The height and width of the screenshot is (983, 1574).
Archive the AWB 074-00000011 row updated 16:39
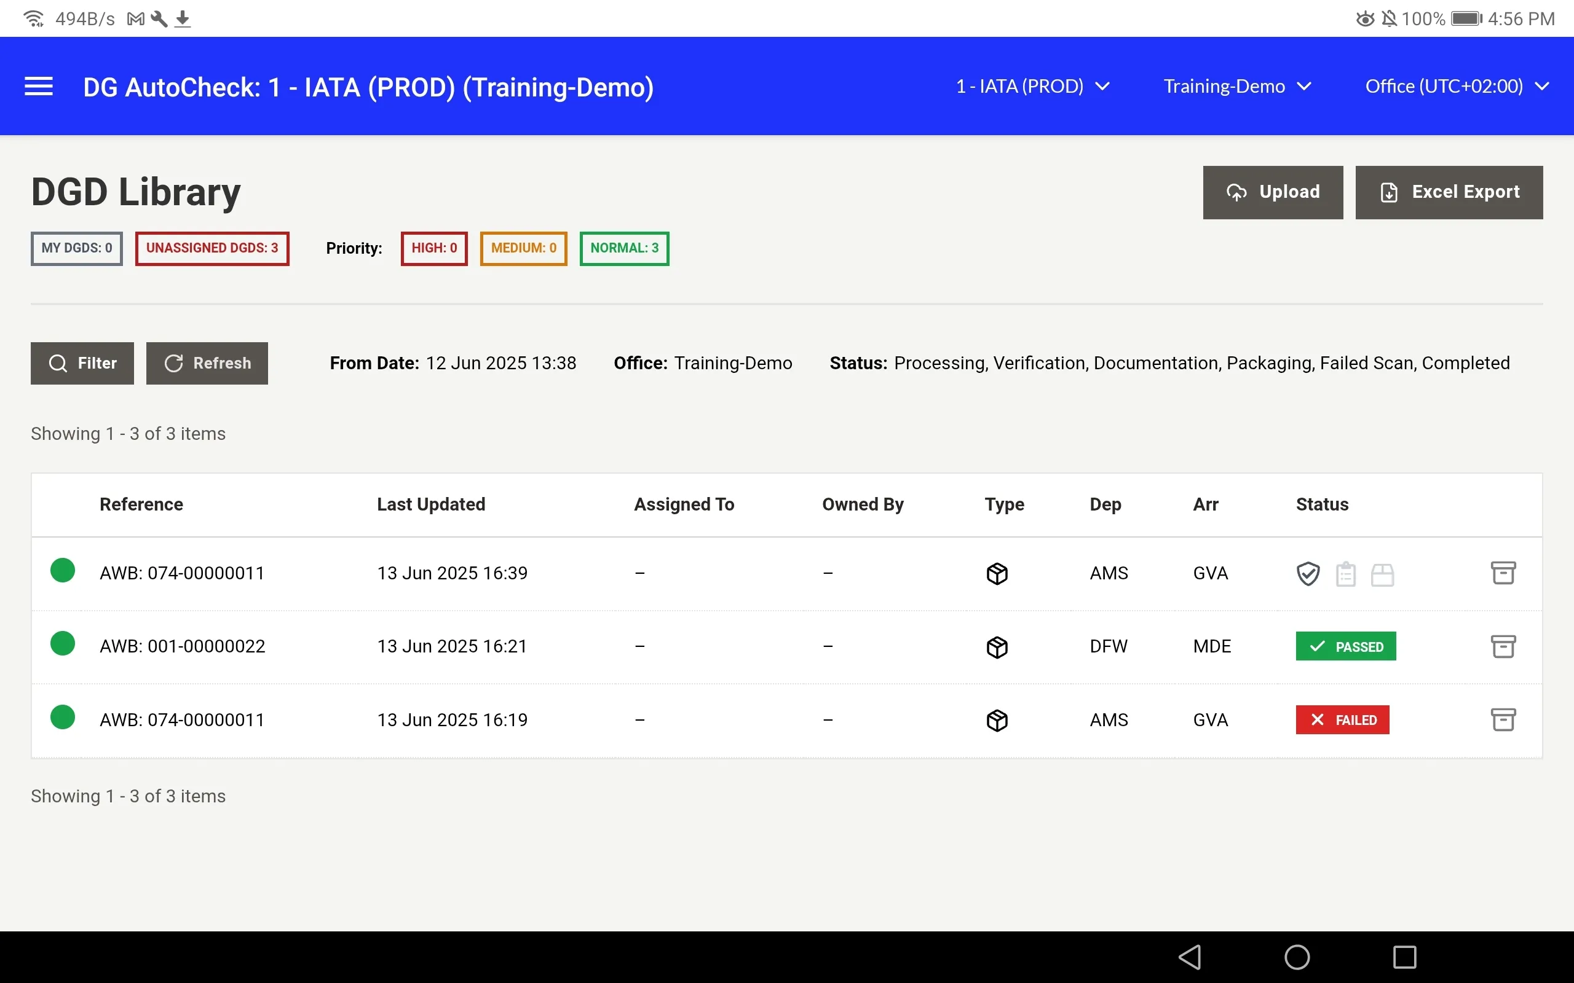(1503, 573)
